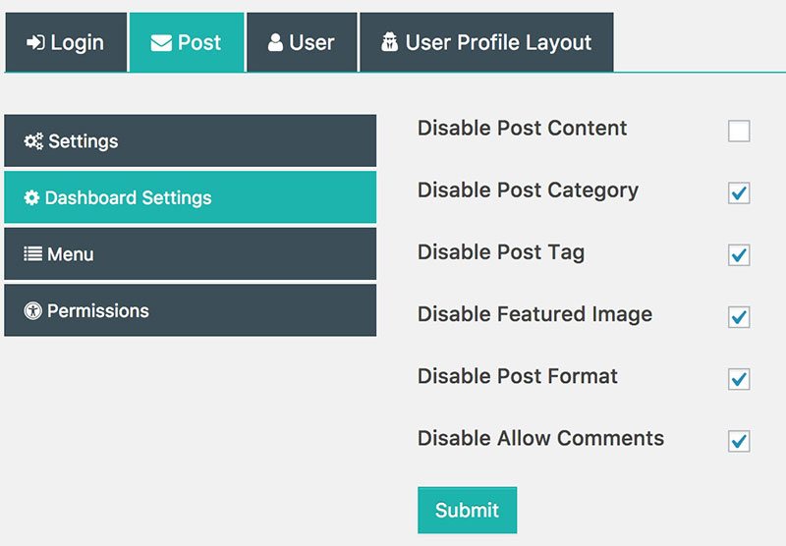Click the accessibility icon beside Permissions
The image size is (786, 546).
coord(32,311)
